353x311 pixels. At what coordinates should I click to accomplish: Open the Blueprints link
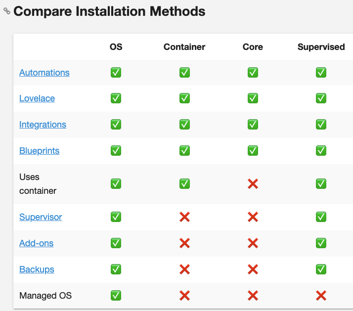[39, 151]
